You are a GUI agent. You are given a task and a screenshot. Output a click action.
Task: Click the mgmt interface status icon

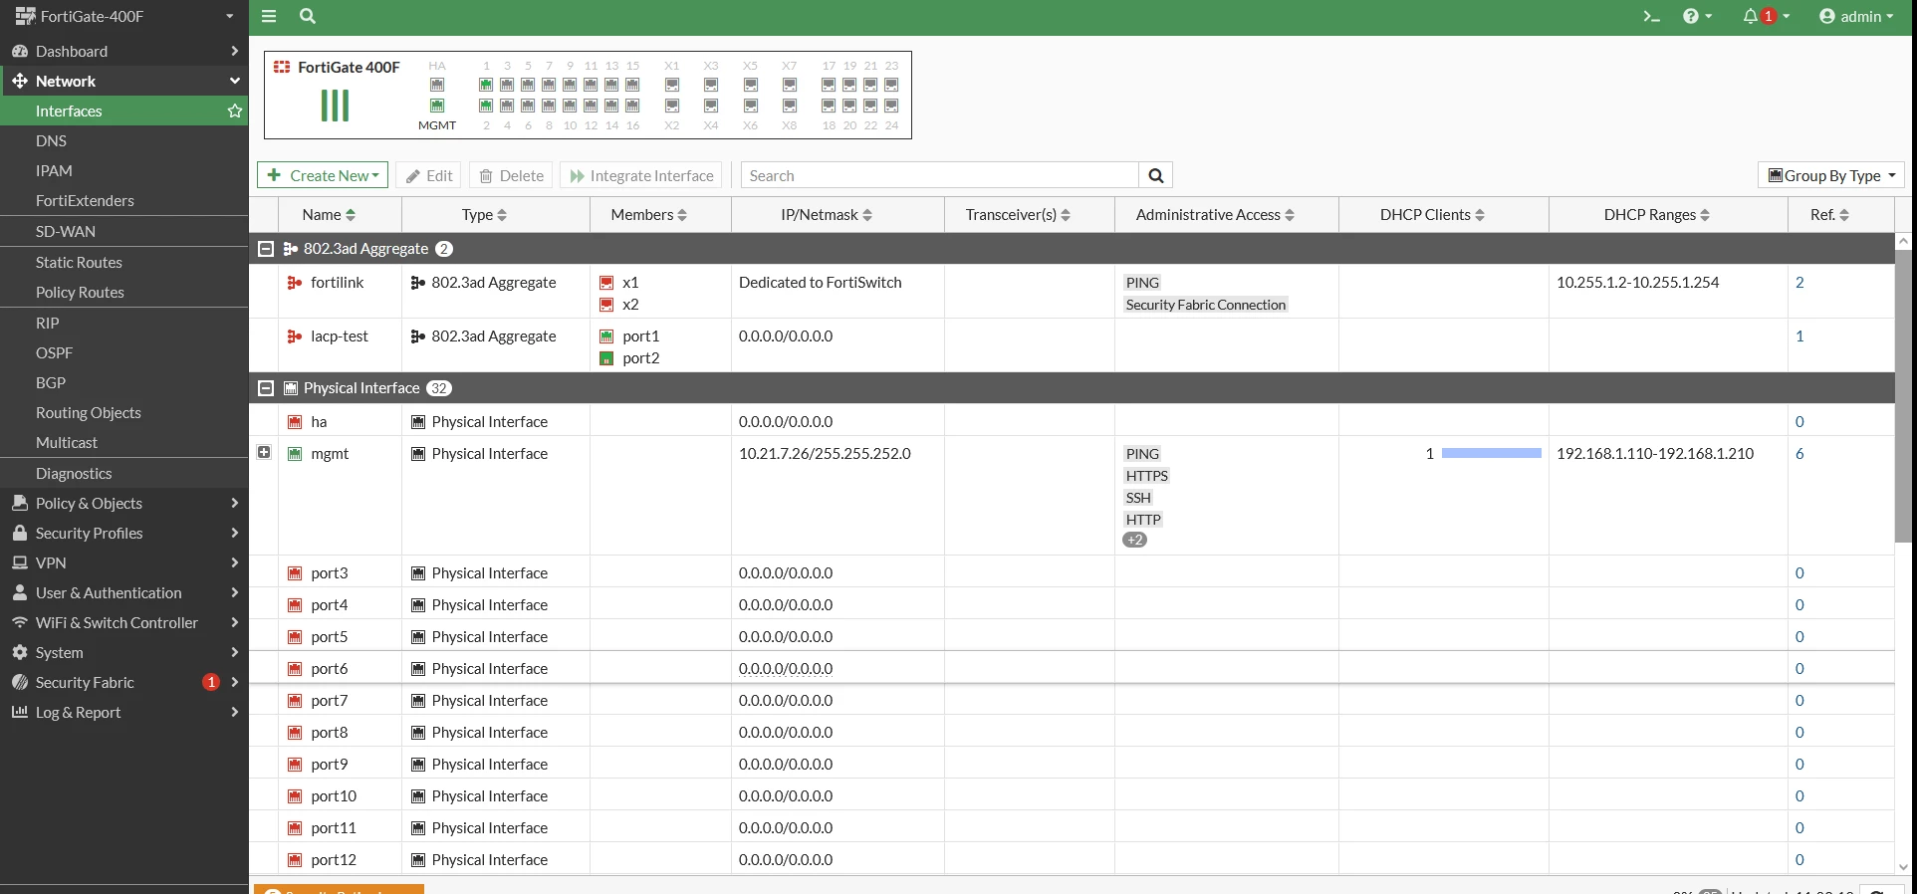pyautogui.click(x=295, y=454)
